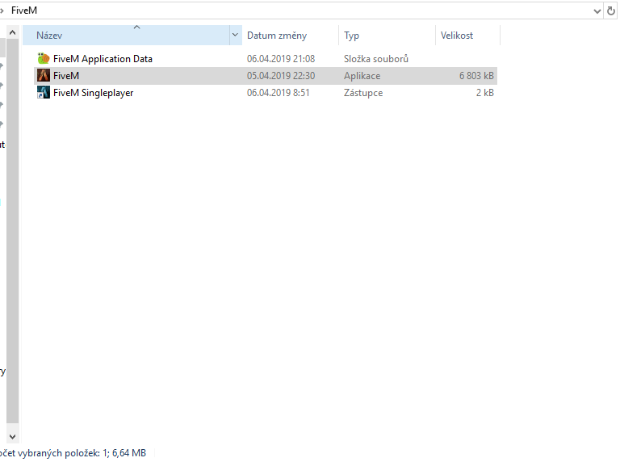
Task: Click the Složka souborů type cell
Action: pos(376,58)
